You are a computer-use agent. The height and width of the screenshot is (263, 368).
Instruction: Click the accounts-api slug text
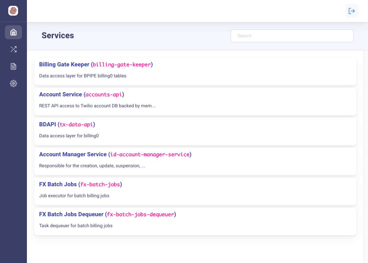104,94
